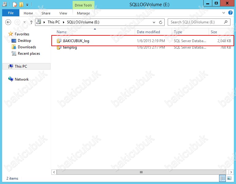Image resolution: width=236 pixels, height=184 pixels.
Task: Switch to the Home ribbon tab
Action: [28, 13]
